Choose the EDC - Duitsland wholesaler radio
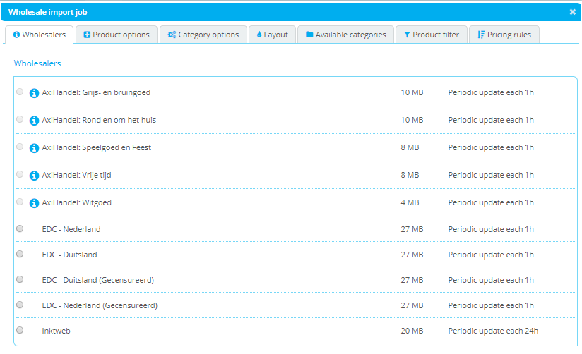This screenshot has width=582, height=354. (x=20, y=254)
